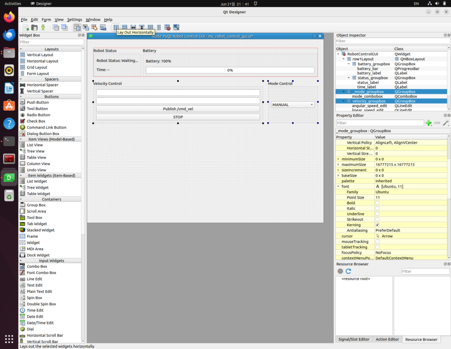Click the Reload icon in Resource Browser

pos(348,271)
